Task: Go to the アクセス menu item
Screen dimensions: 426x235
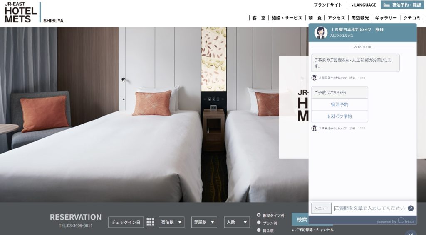Action: pyautogui.click(x=336, y=18)
